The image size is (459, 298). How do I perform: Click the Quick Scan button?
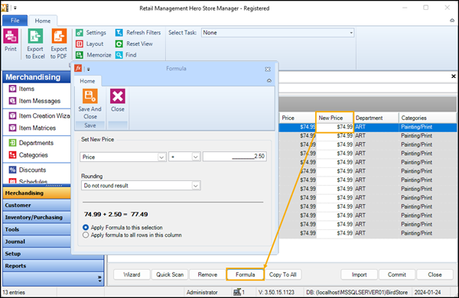pos(170,274)
